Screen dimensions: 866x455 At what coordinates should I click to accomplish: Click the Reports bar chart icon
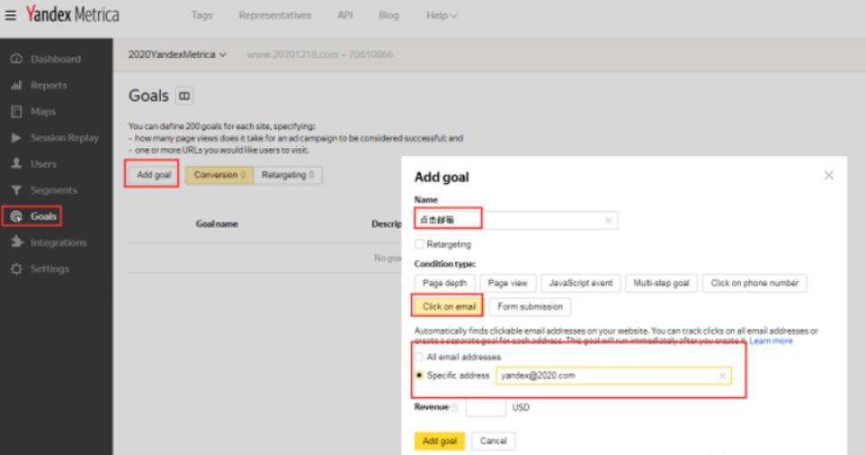[17, 85]
